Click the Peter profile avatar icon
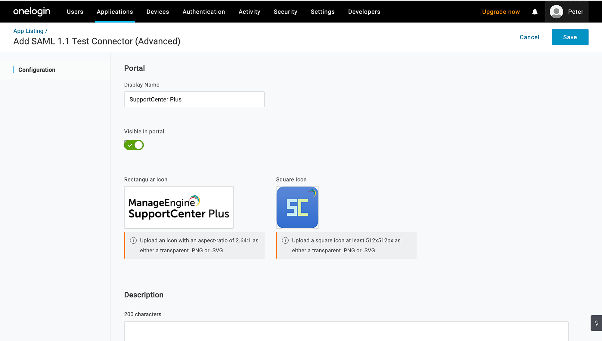Screen dimensions: 602x341 click(x=556, y=12)
